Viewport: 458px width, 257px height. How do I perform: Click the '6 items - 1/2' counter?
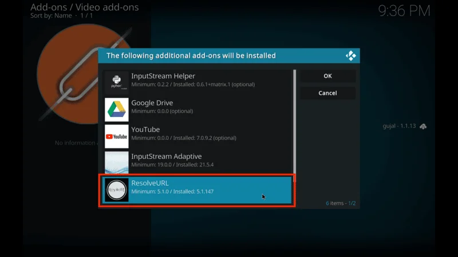(x=341, y=203)
